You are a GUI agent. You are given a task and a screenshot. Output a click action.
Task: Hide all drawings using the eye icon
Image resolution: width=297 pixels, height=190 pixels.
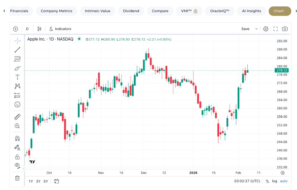pos(17,165)
